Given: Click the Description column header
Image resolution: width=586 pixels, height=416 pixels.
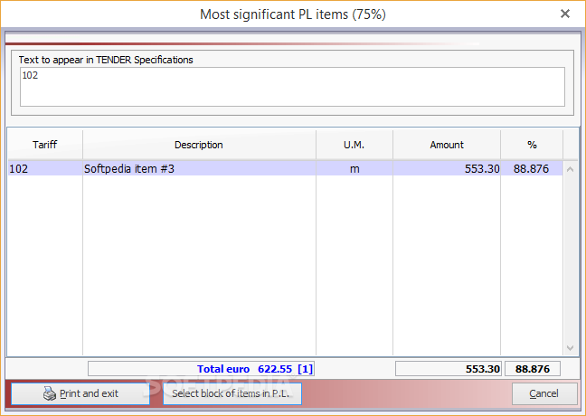Looking at the screenshot, I should 199,145.
